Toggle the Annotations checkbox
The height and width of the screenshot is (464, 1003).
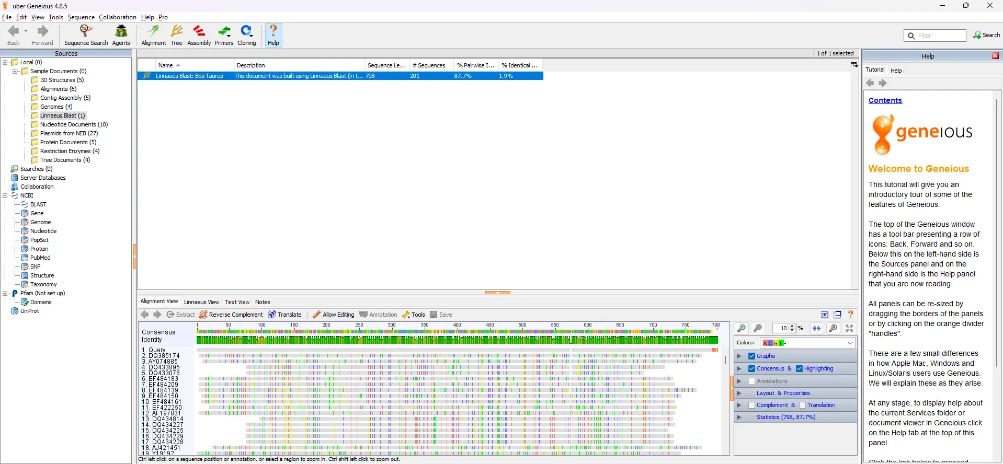pos(751,381)
